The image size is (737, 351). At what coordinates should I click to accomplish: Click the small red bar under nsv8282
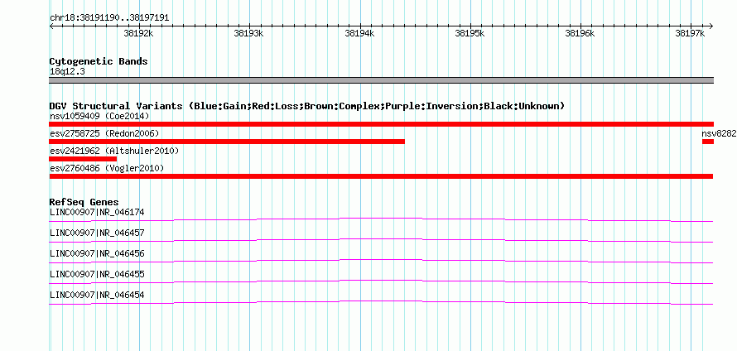708,142
